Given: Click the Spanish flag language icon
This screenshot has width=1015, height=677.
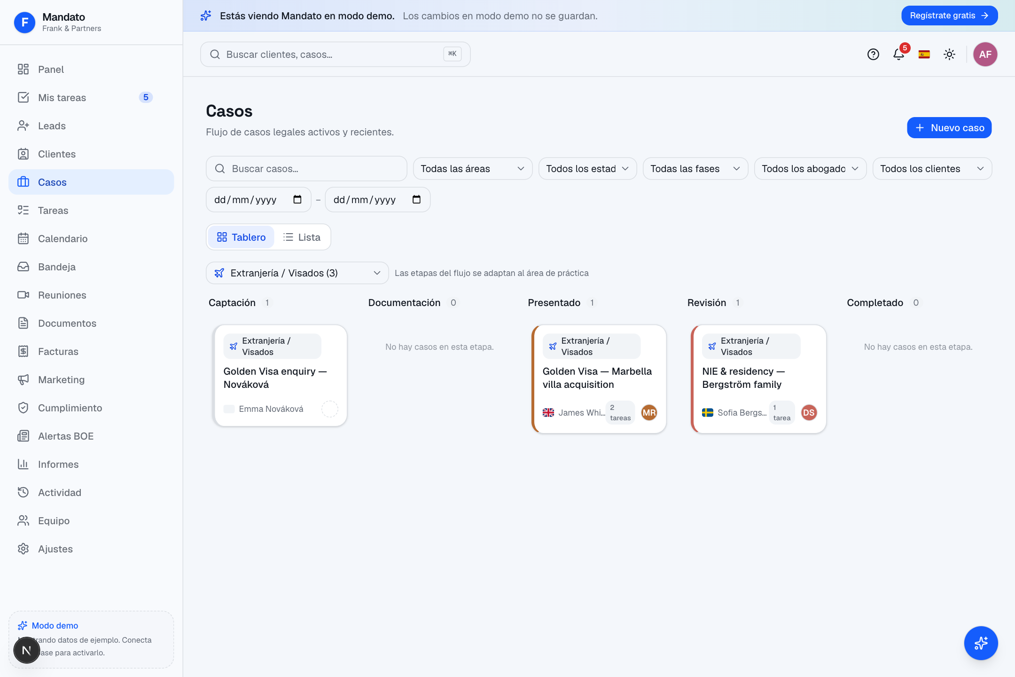Looking at the screenshot, I should (924, 55).
